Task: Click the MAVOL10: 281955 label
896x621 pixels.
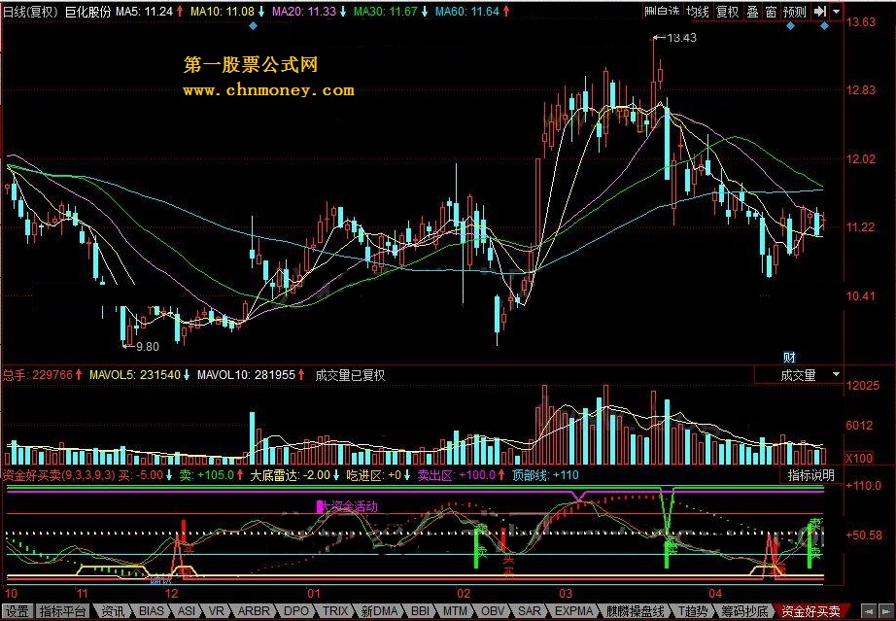Action: (246, 375)
